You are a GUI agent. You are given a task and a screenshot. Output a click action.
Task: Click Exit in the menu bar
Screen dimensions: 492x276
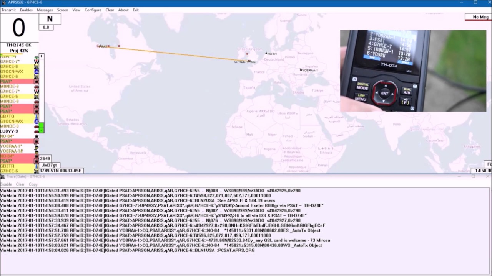click(136, 10)
